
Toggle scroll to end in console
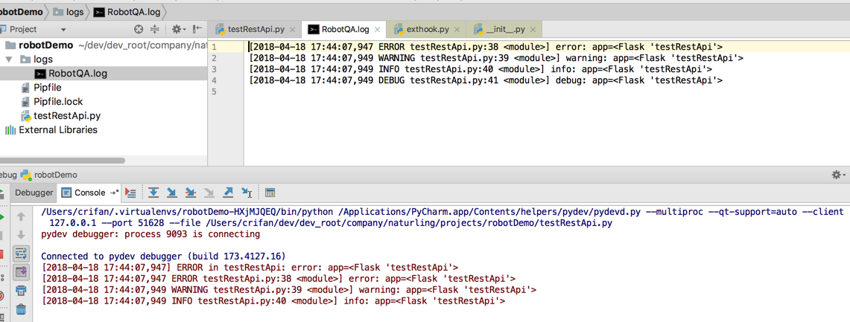(x=21, y=271)
